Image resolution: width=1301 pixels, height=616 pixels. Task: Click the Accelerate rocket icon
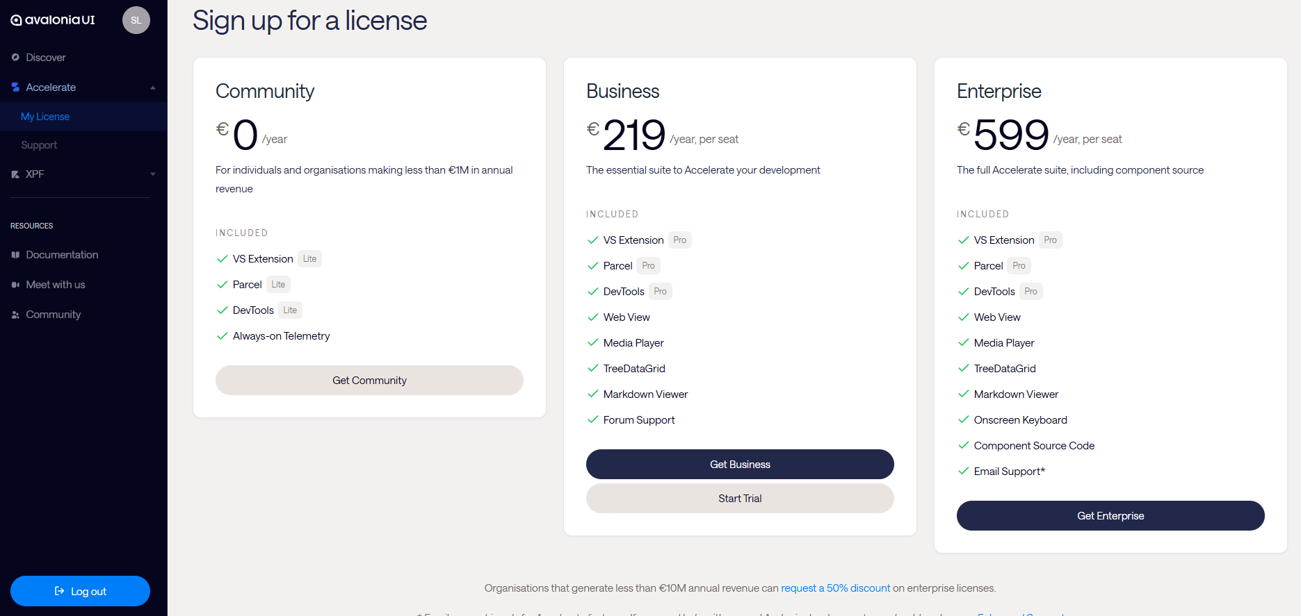(x=15, y=88)
